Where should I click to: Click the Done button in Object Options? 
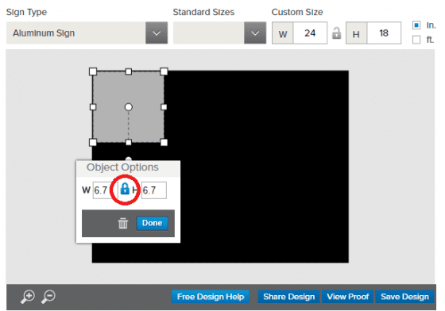pos(152,223)
